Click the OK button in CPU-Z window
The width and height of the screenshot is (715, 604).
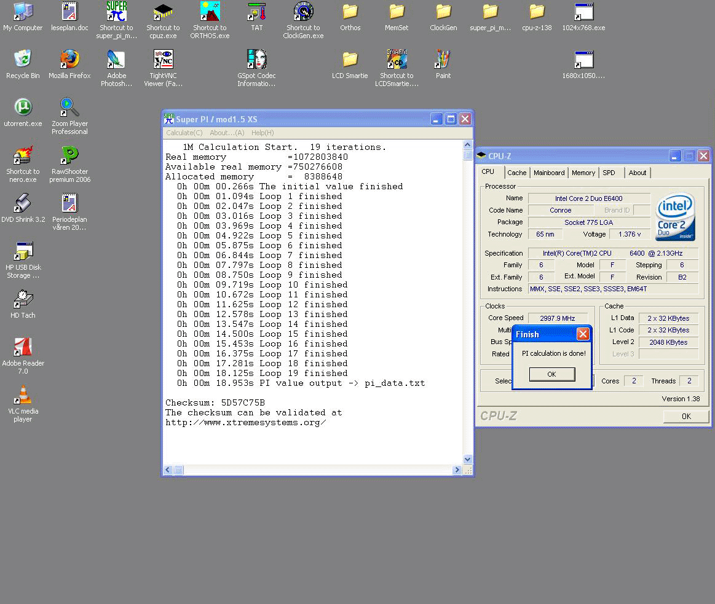click(686, 416)
